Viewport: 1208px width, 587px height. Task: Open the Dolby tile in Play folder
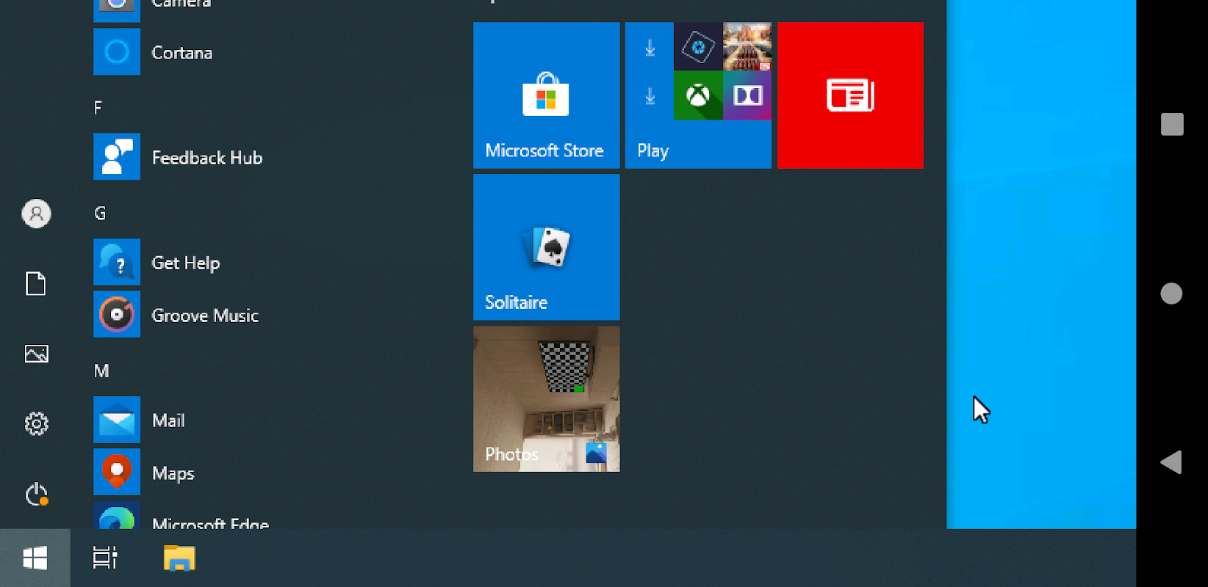(747, 95)
